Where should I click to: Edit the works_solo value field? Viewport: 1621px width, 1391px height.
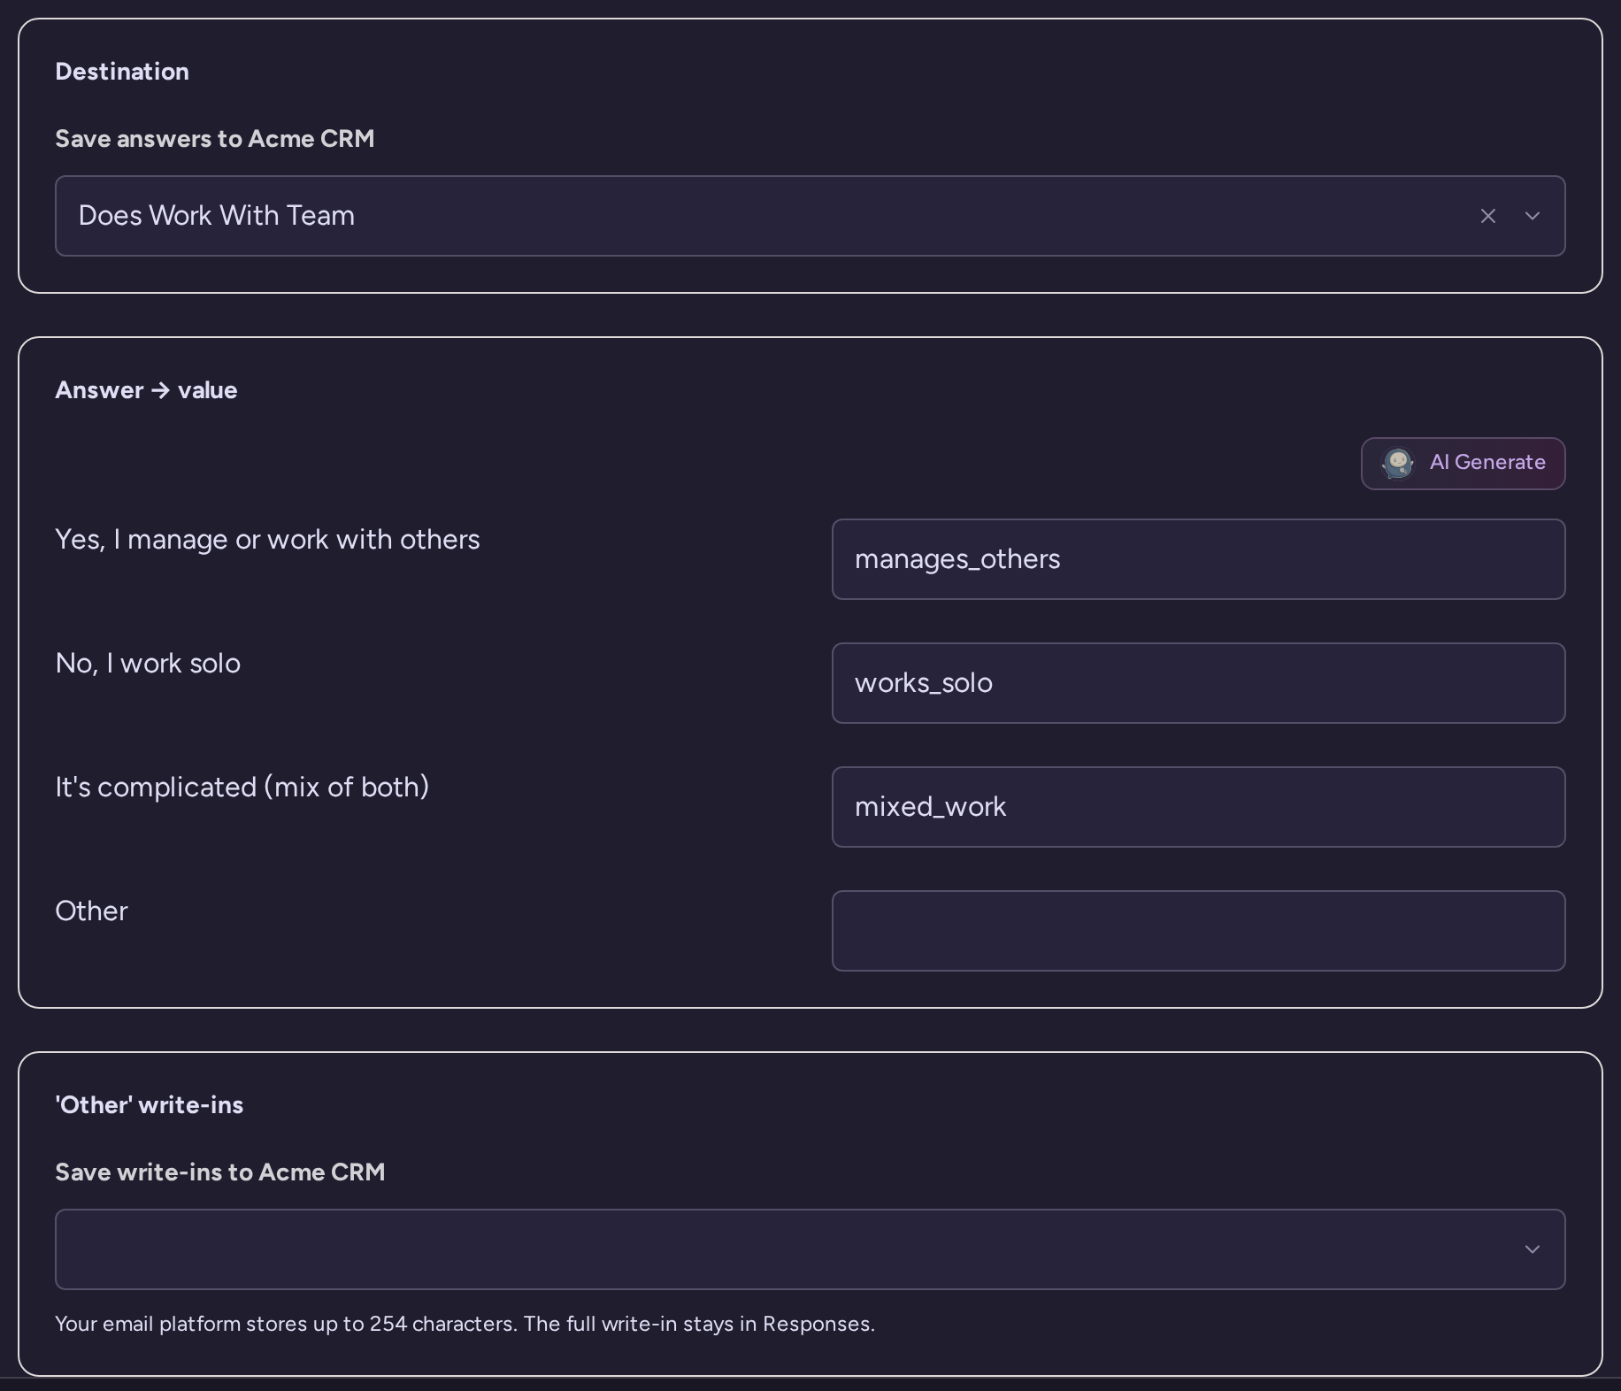[1198, 683]
